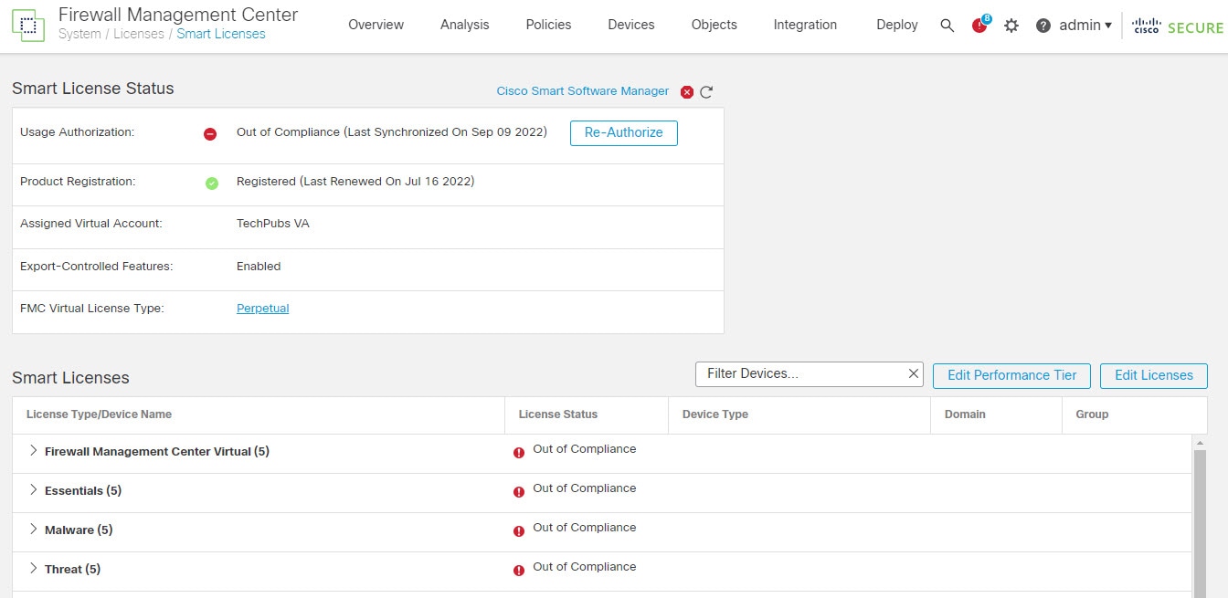Click the red Usage Authorization status icon
1228x598 pixels.
210,134
